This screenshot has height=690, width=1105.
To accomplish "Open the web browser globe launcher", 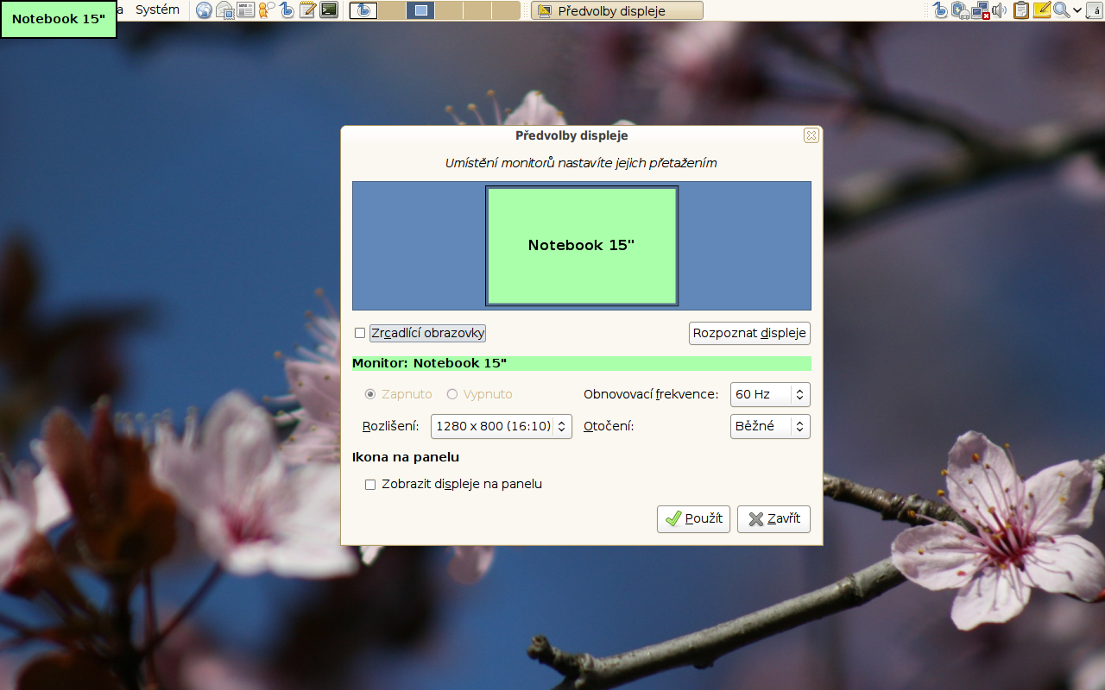I will pyautogui.click(x=204, y=10).
